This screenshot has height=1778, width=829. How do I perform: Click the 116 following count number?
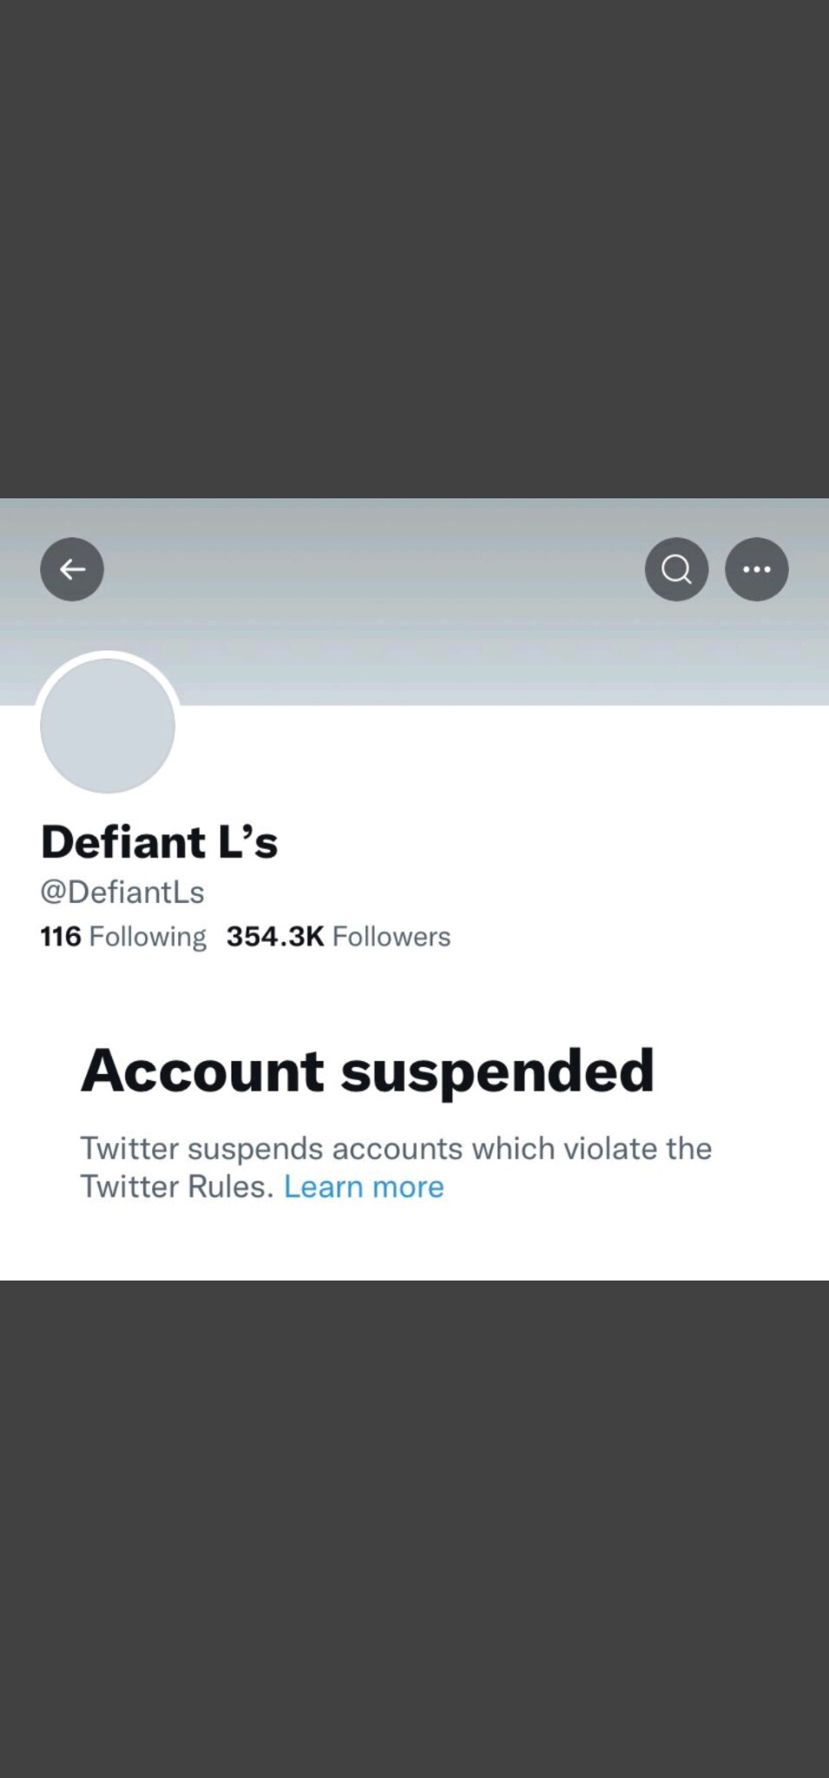tap(61, 937)
